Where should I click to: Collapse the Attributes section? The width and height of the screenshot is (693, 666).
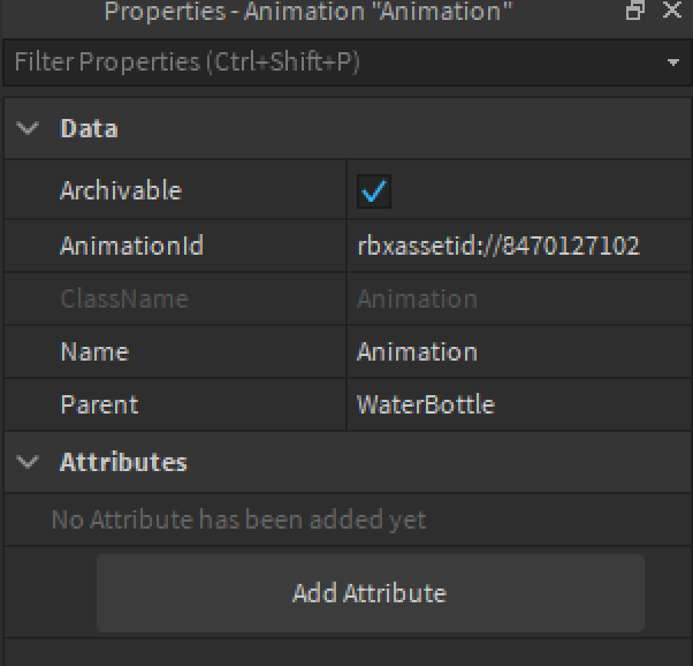[28, 462]
